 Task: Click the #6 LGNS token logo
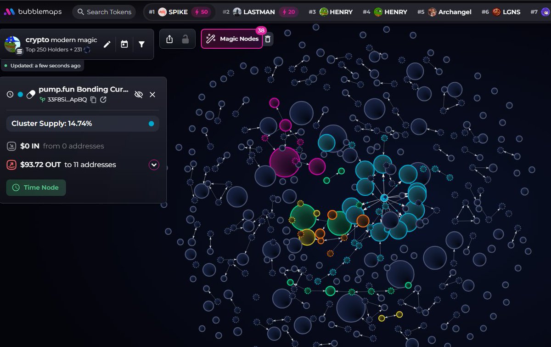point(497,12)
